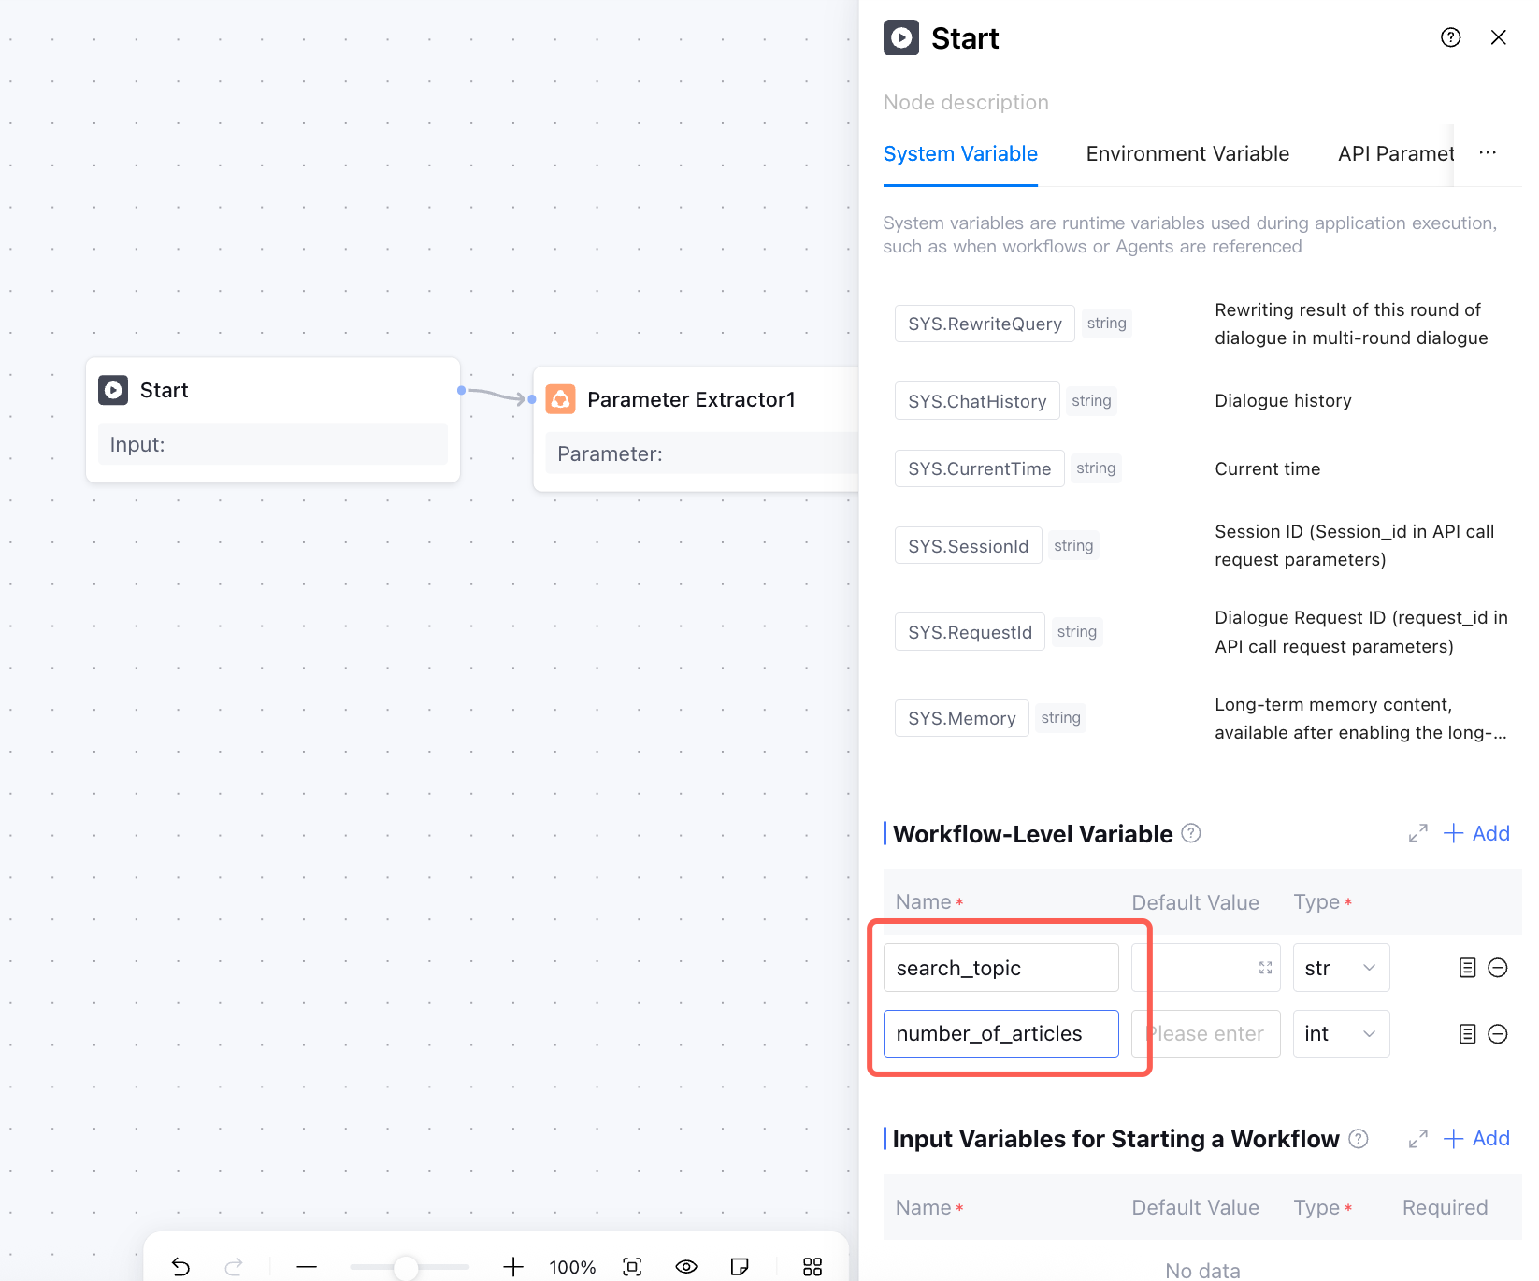The width and height of the screenshot is (1539, 1281).
Task: Toggle the eye preview icon in toolbar
Action: 686,1267
